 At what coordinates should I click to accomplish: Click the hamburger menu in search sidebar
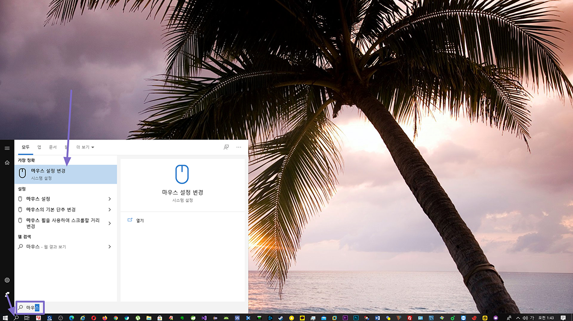click(x=7, y=148)
